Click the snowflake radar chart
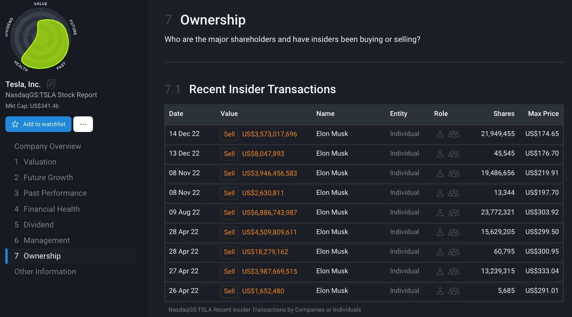572x317 pixels. click(41, 37)
